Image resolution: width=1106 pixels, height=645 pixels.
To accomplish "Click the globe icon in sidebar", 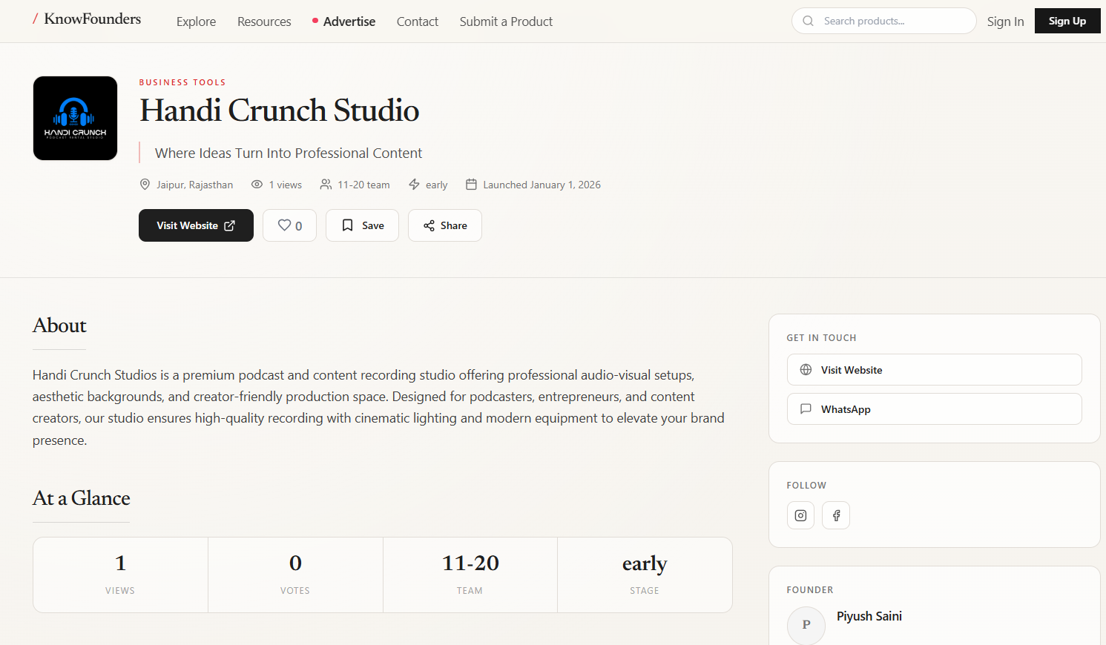I will (806, 370).
